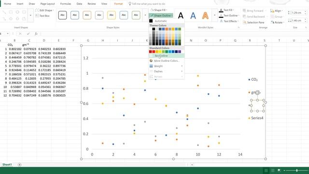Expand the Shape Styles gallery
309x174 pixels.
(145, 15)
